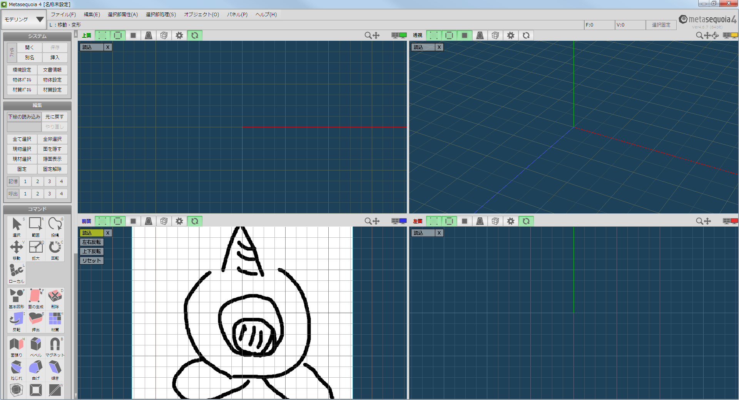Select the ねじれ twist tool

pyautogui.click(x=17, y=370)
